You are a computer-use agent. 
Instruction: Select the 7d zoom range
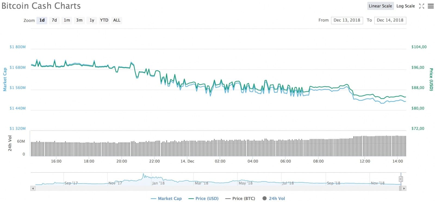pos(54,20)
